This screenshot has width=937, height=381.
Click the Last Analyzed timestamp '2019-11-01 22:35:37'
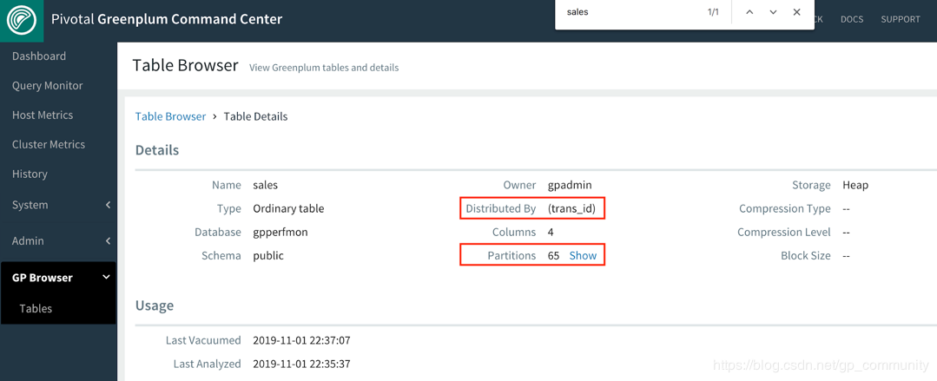click(x=301, y=364)
